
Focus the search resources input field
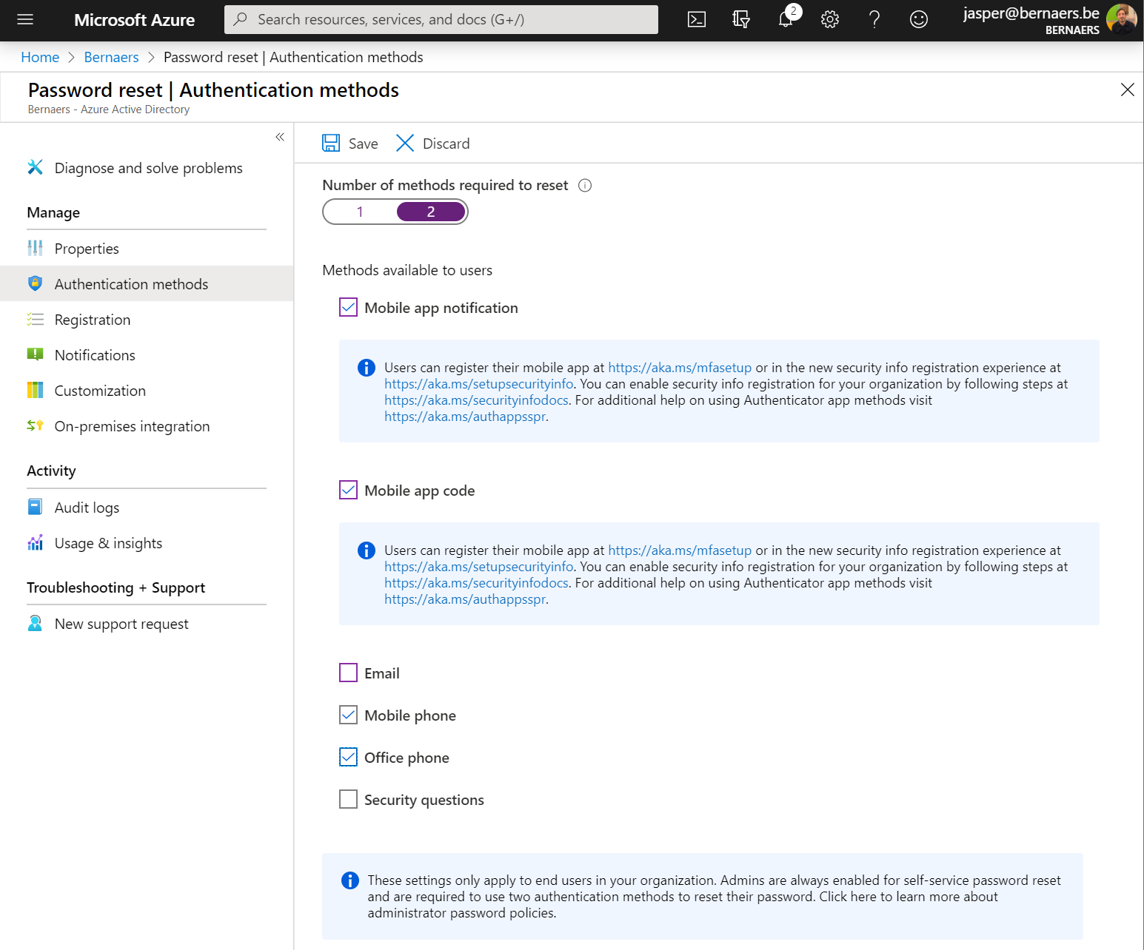point(441,19)
